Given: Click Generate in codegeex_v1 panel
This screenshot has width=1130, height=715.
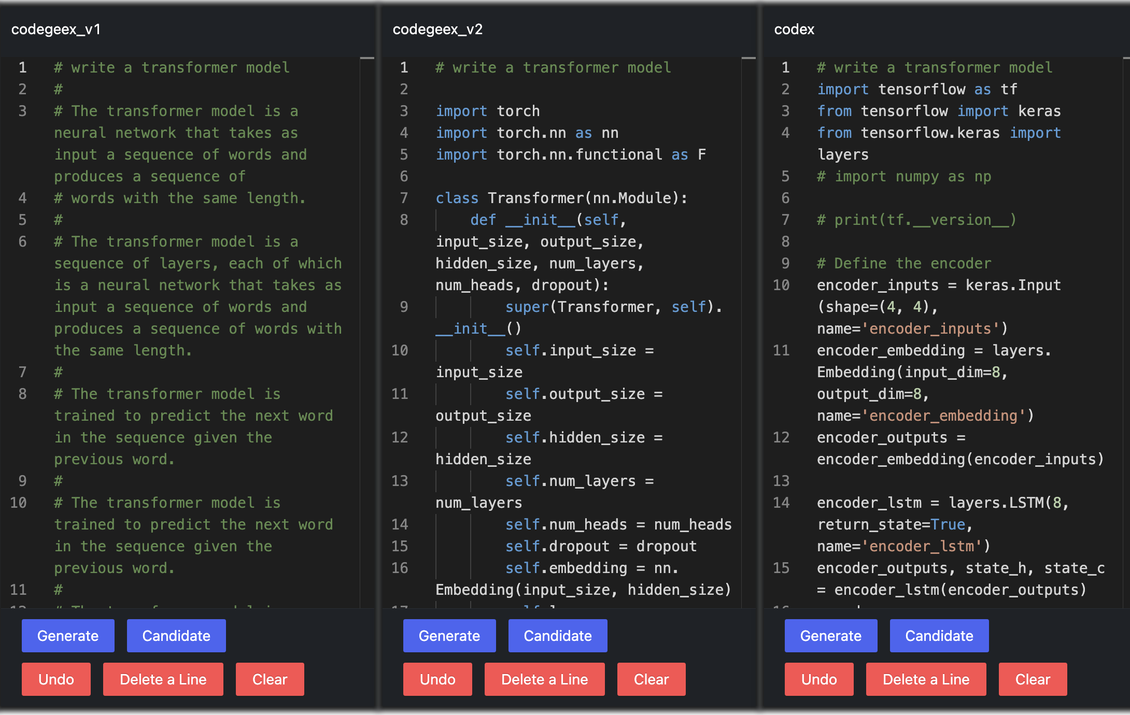Looking at the screenshot, I should tap(68, 636).
